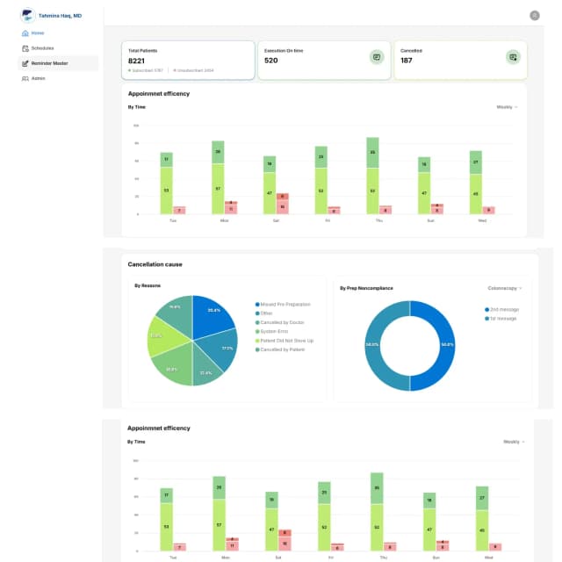The height and width of the screenshot is (562, 562).
Task: Click the Thu bar in top chart
Action: [x=372, y=176]
